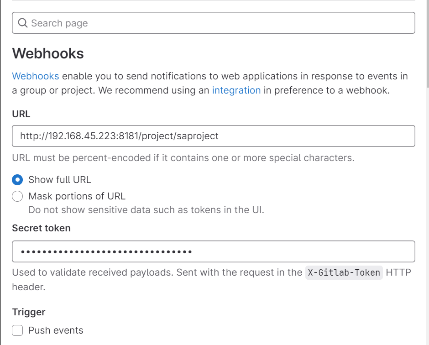Click the X-Gitlab-Token code snippet
Viewport: 429px width, 345px height.
tap(344, 273)
